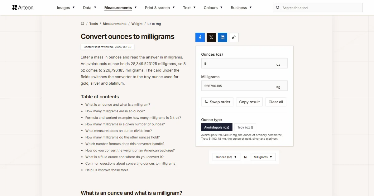Go to "Common questions about converting ounces to milligrams"
Viewport: 374px width, 196px height.
130,164
